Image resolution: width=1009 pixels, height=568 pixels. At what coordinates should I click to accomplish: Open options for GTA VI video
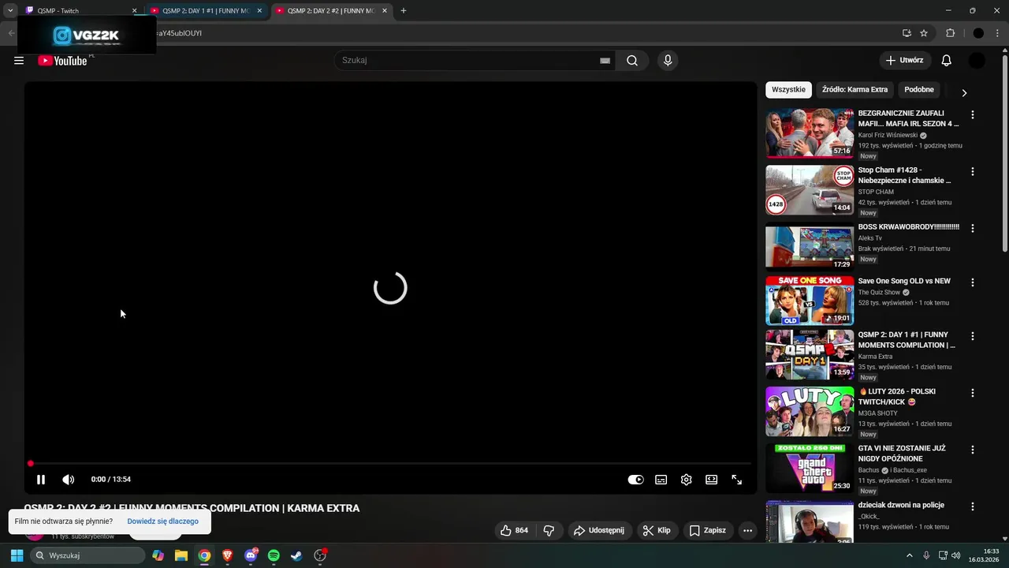pyautogui.click(x=973, y=450)
